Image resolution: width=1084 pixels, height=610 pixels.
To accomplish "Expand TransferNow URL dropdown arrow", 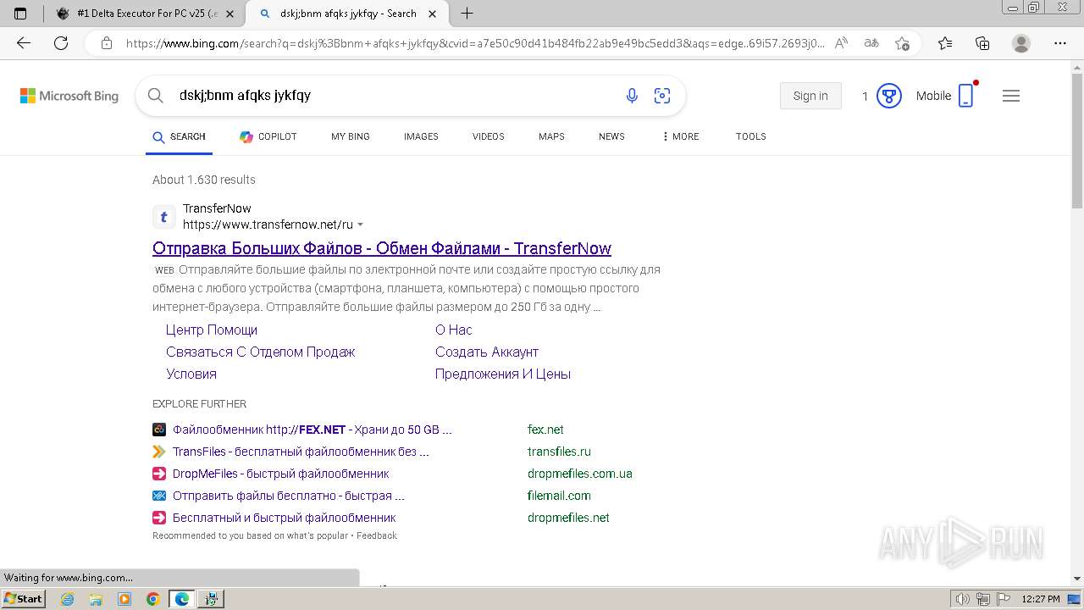I will [x=360, y=225].
